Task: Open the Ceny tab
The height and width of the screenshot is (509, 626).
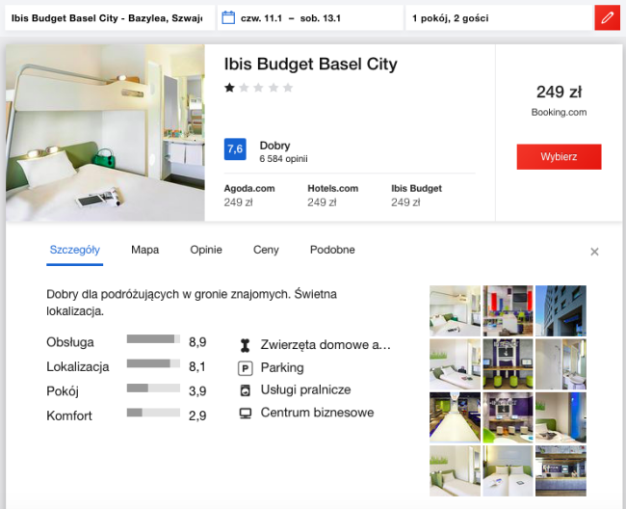Action: pyautogui.click(x=266, y=250)
